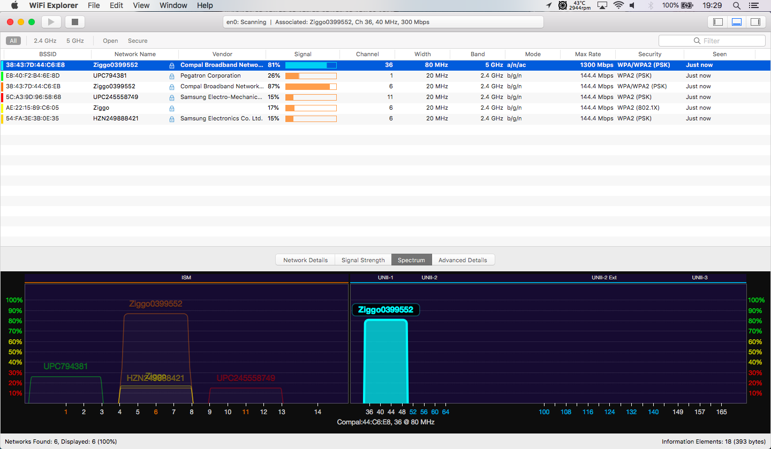The height and width of the screenshot is (449, 771).
Task: Click the Filter search field
Action: 712,41
